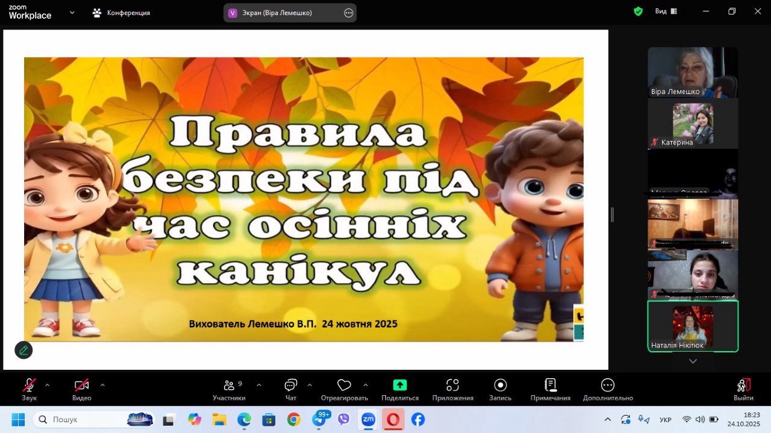Turn on the camera (Видео)
Screen dimensions: 771x433
point(81,385)
